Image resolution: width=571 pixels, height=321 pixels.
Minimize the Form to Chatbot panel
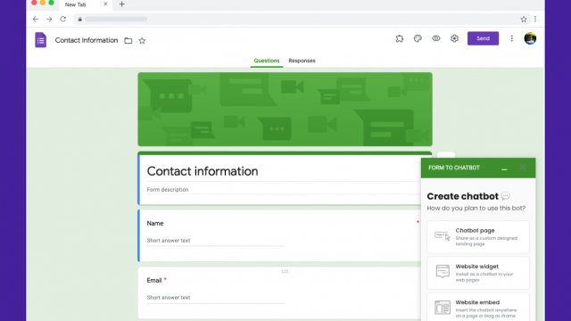click(x=504, y=169)
